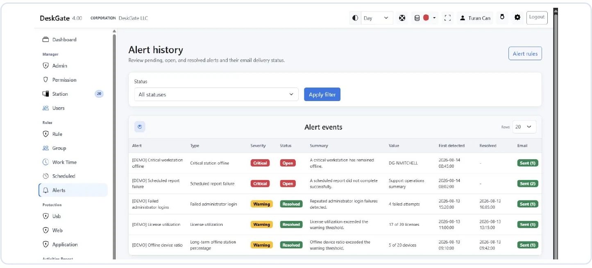Click Apply filter button
Screen dimensions: 592x268
coord(322,95)
